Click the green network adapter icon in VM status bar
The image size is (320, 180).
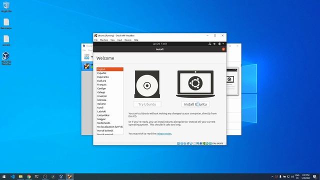coord(204,143)
